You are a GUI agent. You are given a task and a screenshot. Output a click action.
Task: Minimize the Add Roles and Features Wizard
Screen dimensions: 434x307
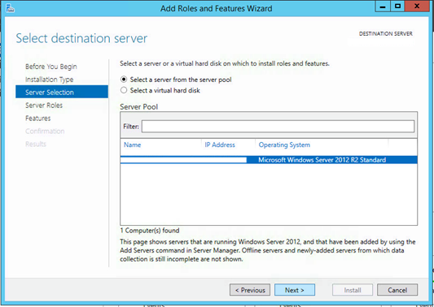[383, 6]
